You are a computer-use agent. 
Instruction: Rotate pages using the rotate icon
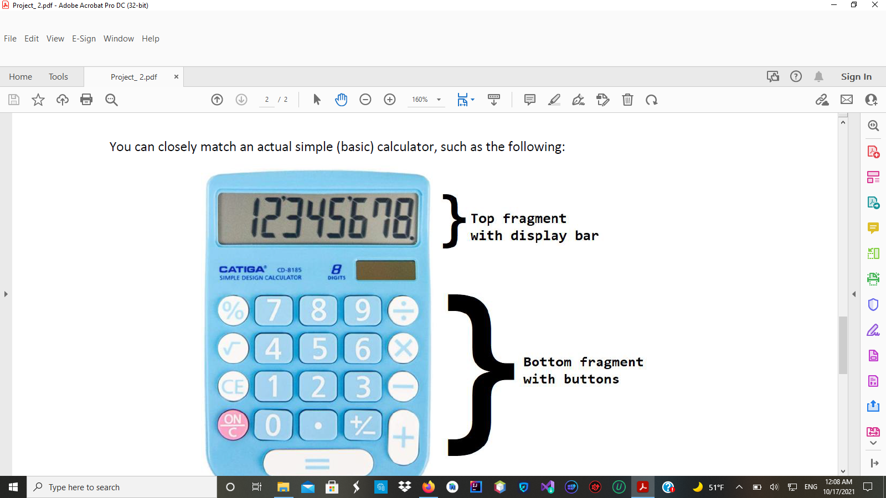click(x=652, y=100)
